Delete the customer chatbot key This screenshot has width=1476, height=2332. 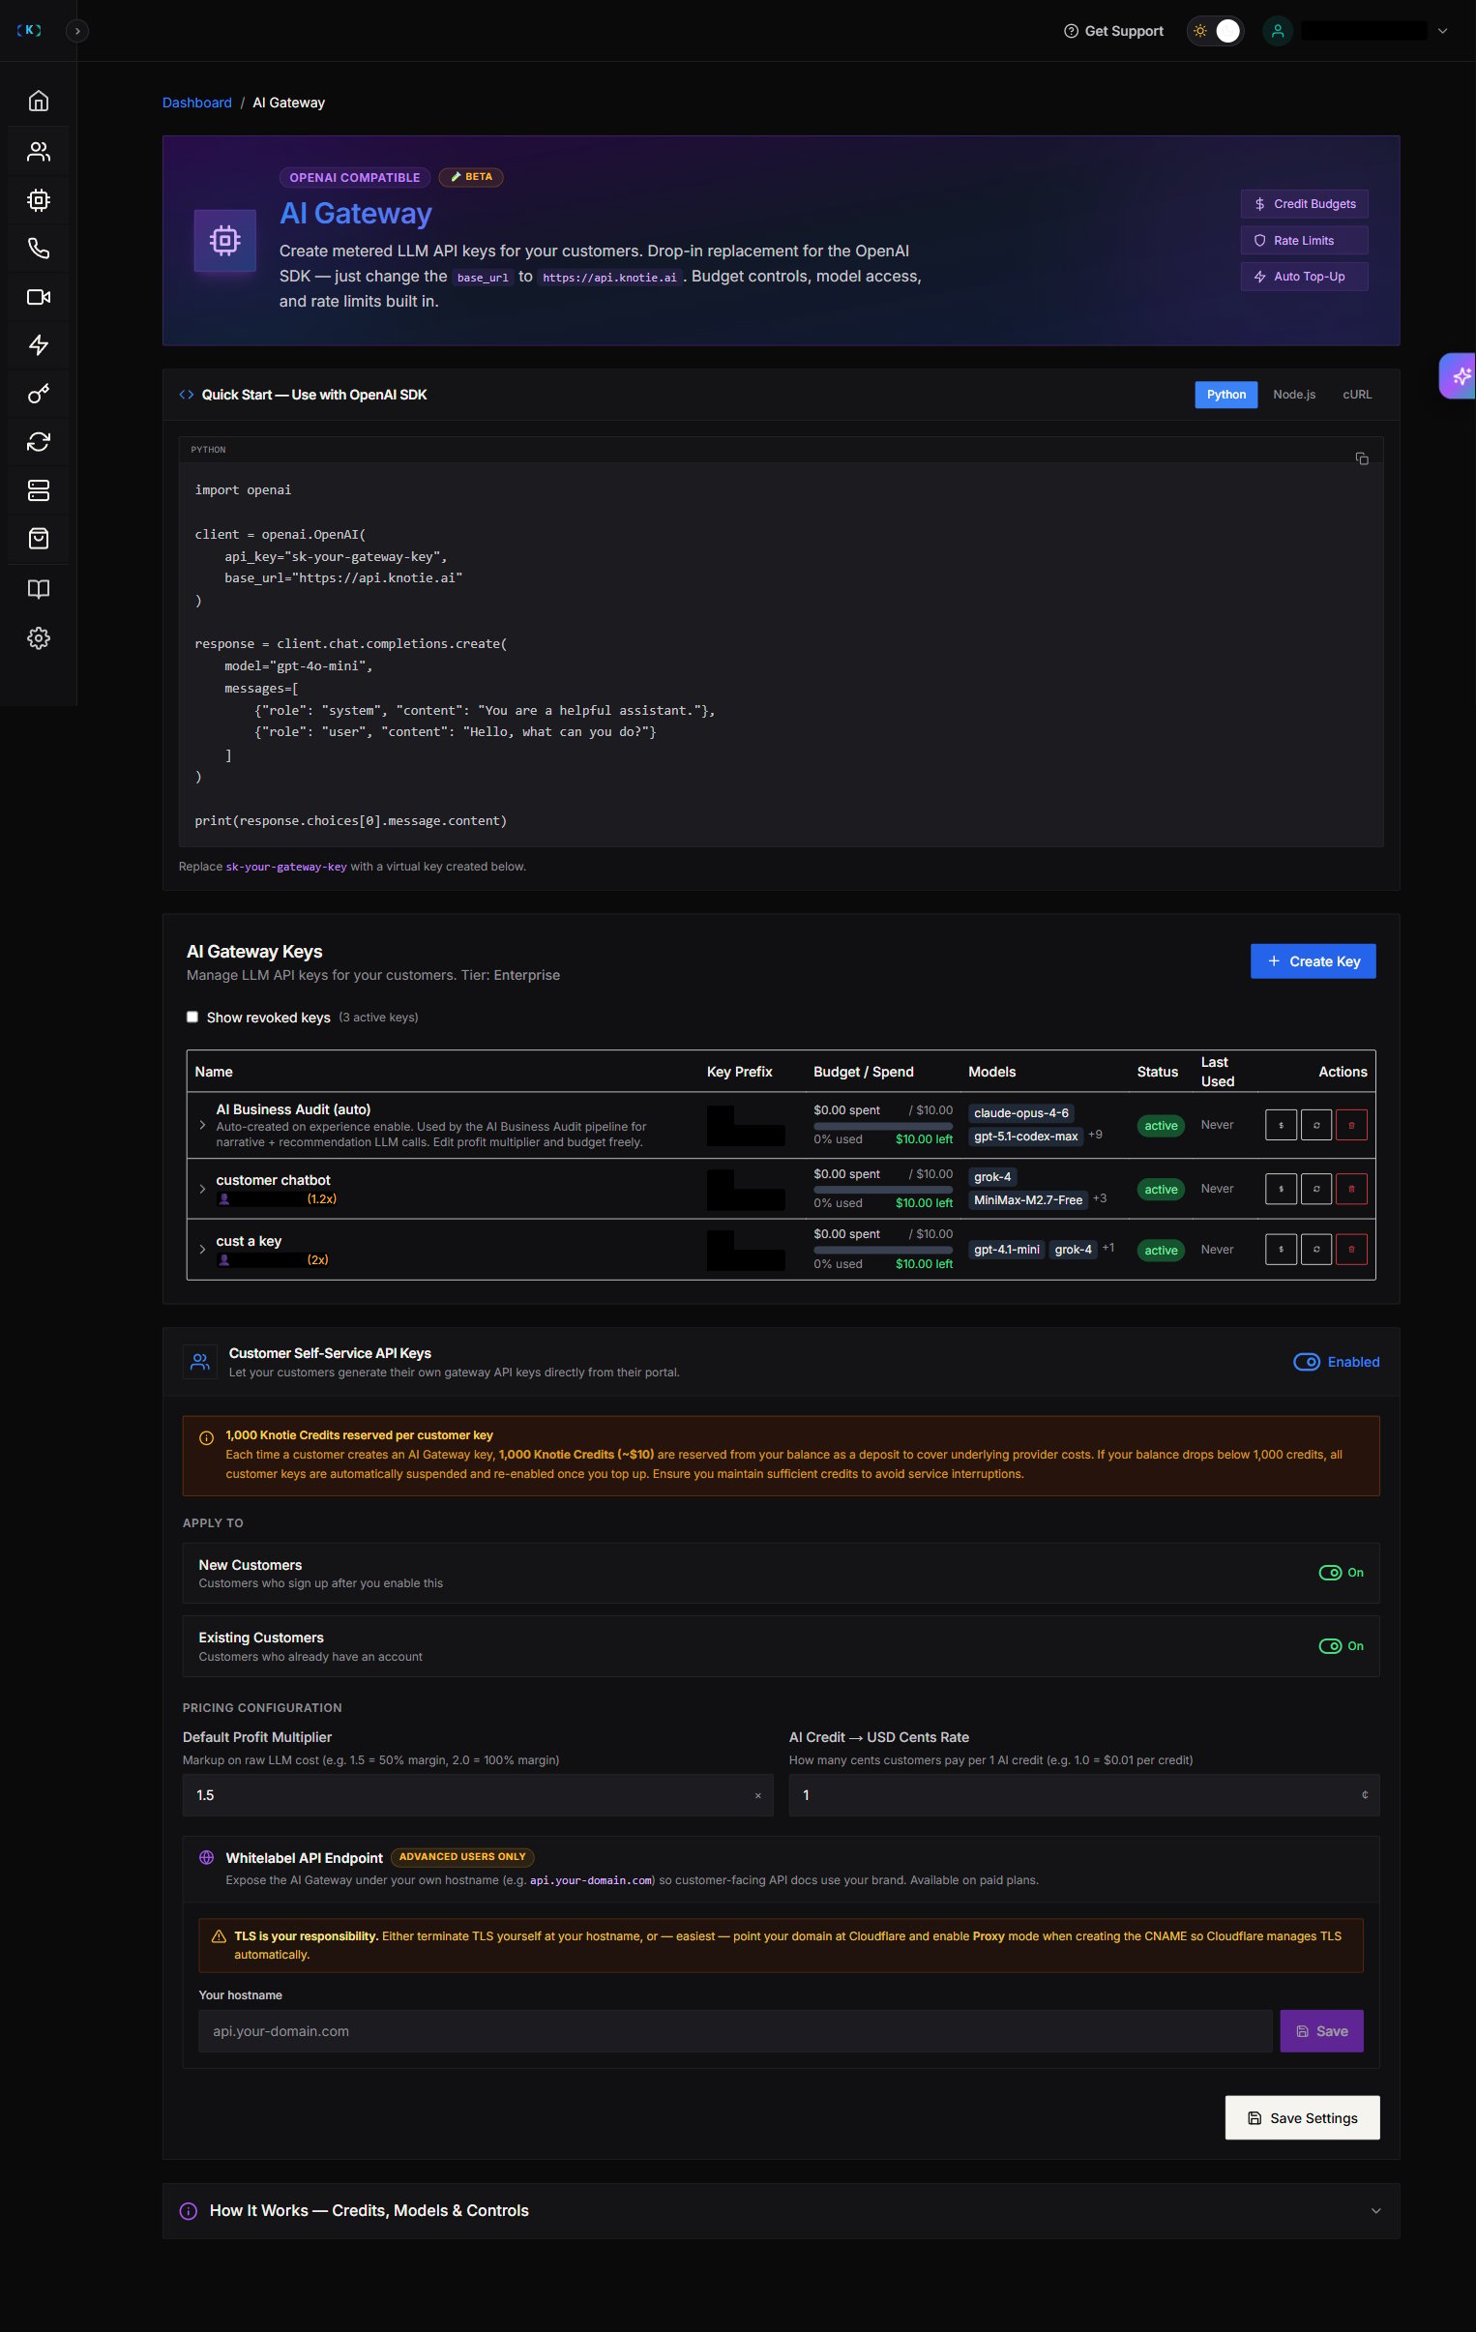coord(1351,1189)
